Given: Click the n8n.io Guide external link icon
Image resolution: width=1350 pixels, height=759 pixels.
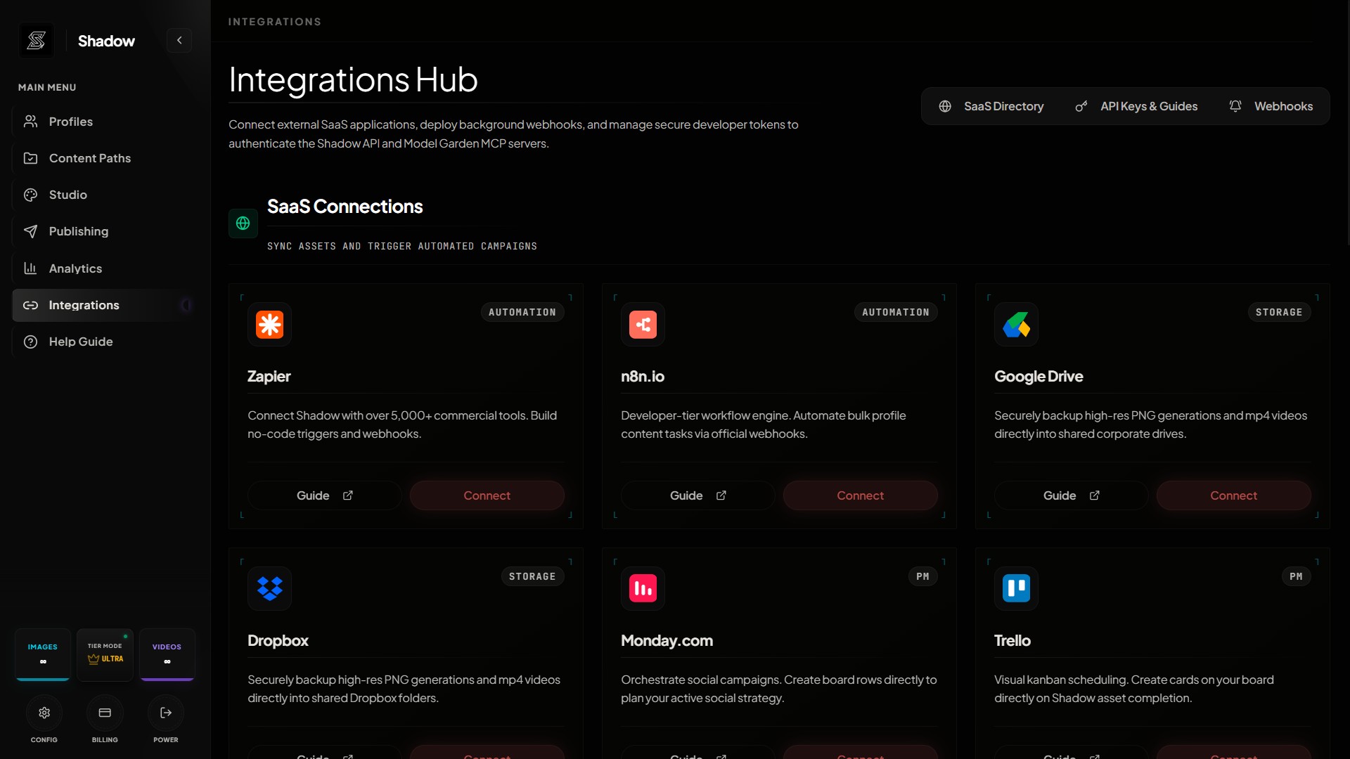Looking at the screenshot, I should (721, 495).
